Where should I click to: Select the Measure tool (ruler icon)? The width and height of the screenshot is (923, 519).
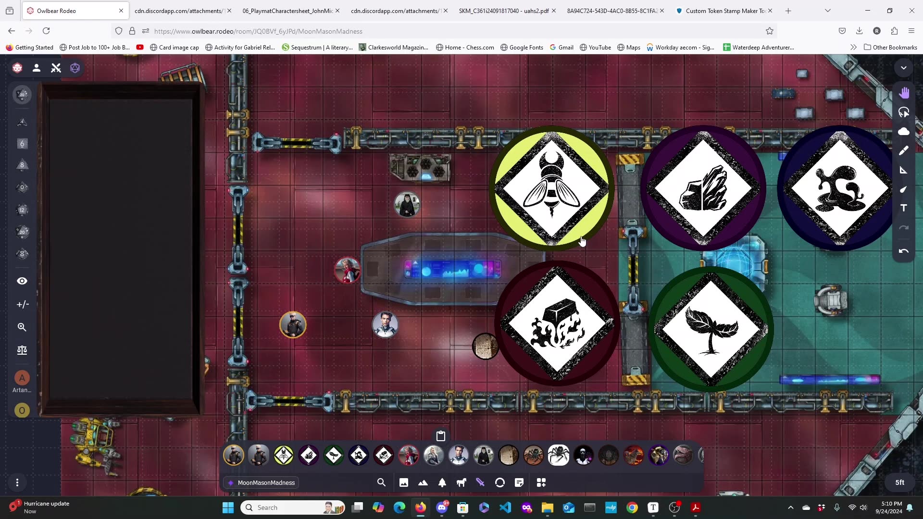click(904, 170)
